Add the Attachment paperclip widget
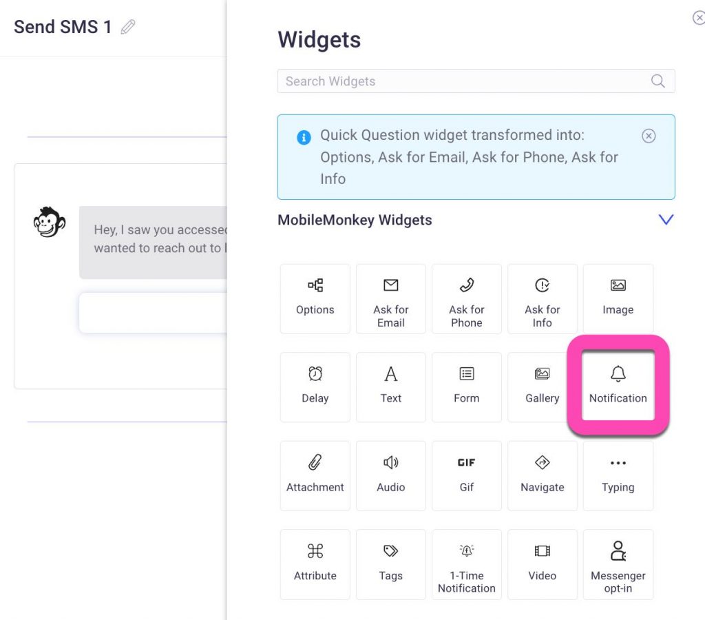The image size is (705, 620). (x=315, y=475)
